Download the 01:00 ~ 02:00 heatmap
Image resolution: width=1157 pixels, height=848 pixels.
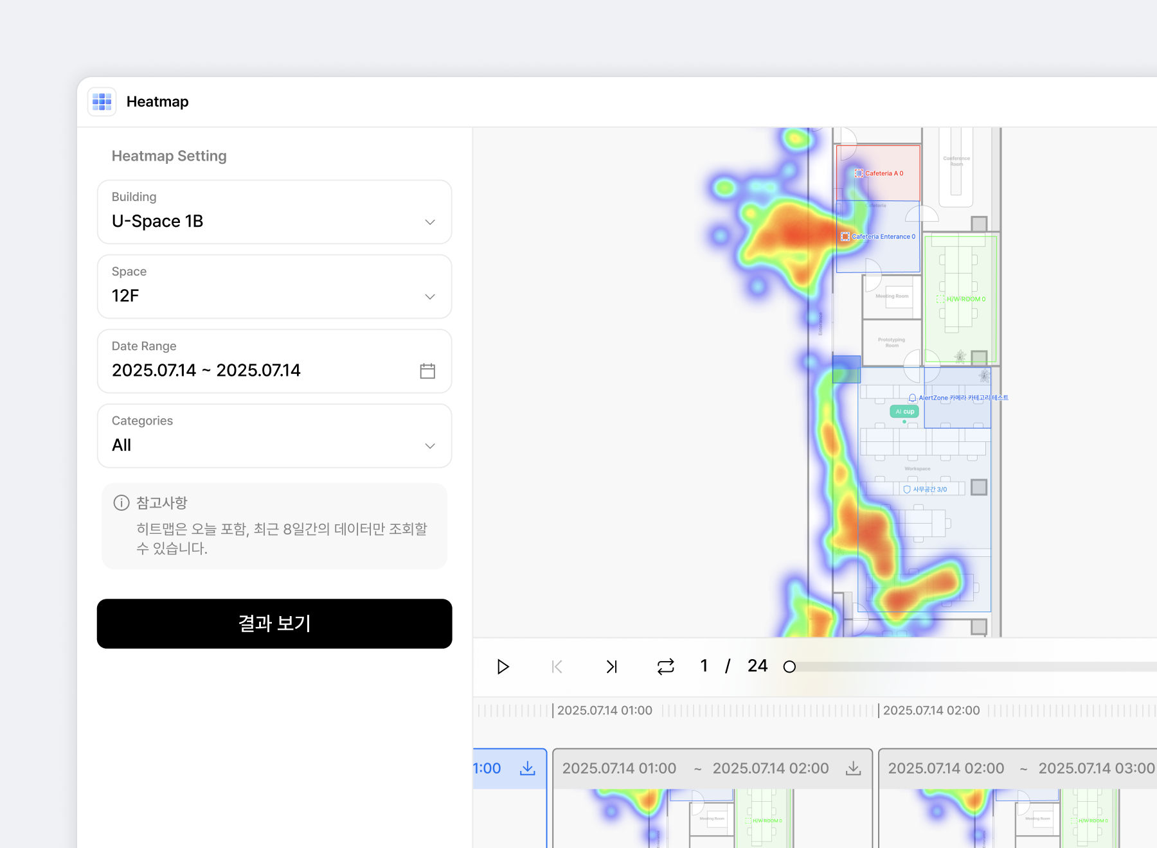pyautogui.click(x=853, y=768)
